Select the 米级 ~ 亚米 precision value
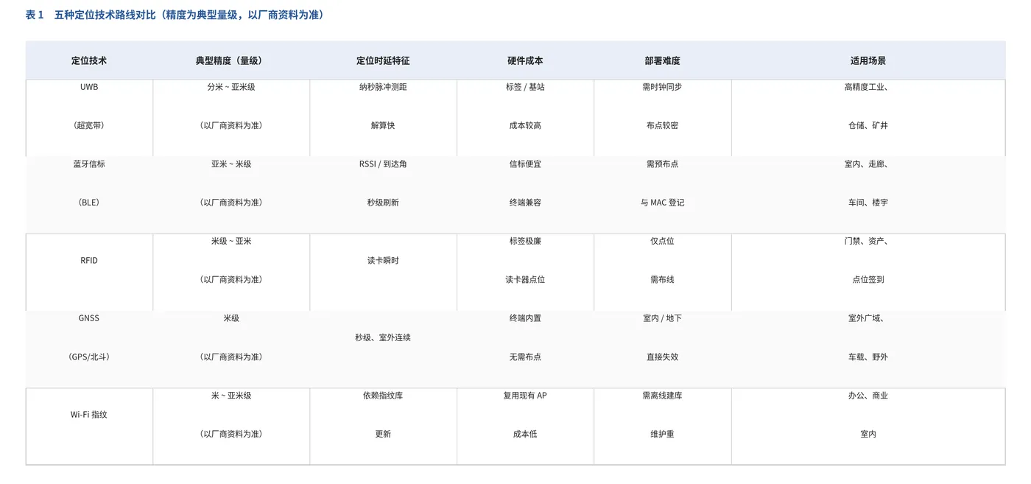This screenshot has height=484, width=1031. [231, 241]
